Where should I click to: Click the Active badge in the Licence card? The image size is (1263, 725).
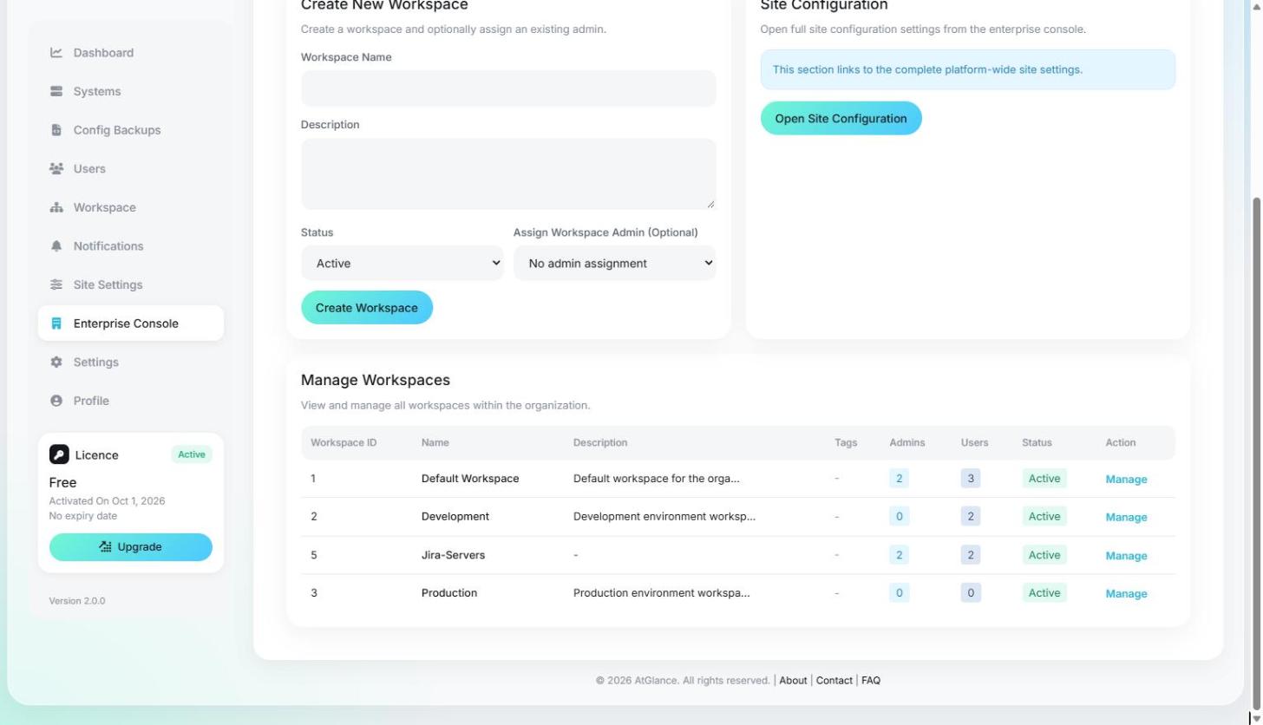click(x=192, y=454)
